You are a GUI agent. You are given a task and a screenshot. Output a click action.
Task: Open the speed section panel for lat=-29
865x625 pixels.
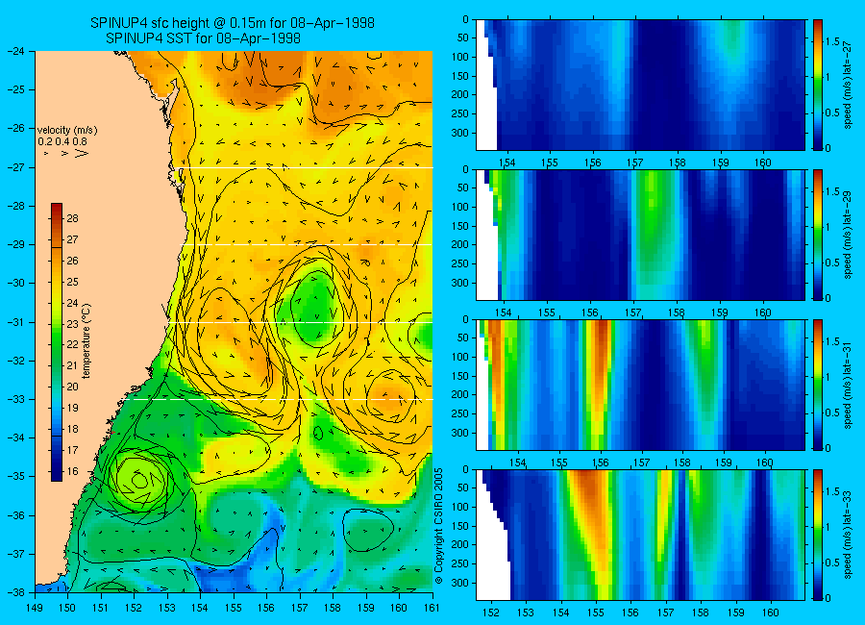[x=640, y=235]
